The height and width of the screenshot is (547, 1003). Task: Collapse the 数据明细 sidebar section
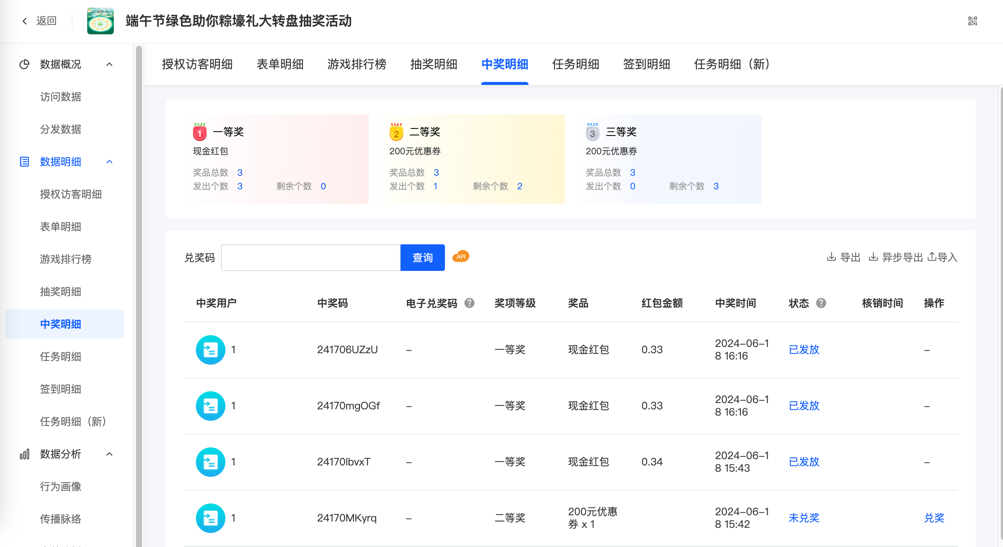[109, 162]
